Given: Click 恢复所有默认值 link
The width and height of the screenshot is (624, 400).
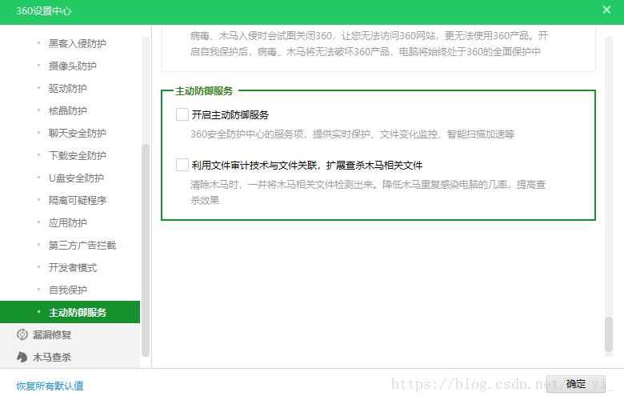Looking at the screenshot, I should 50,386.
